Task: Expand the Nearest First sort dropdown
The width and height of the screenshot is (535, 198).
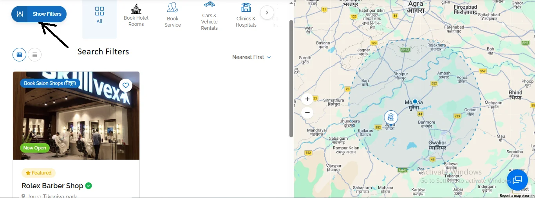Action: (x=252, y=57)
